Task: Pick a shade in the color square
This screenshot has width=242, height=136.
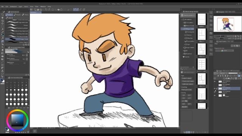Action: (x=17, y=120)
